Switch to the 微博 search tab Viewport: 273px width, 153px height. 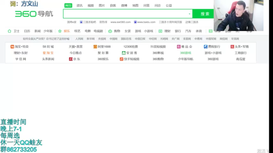[124, 5]
